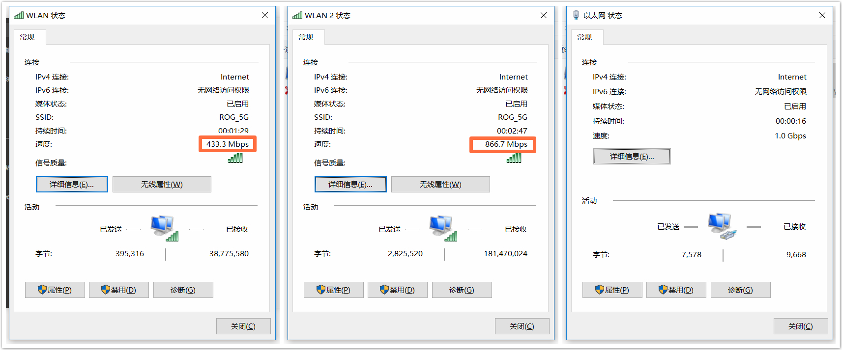The image size is (842, 350).
Task: Click 属性(P) button in WLAN 状态
Action: (x=55, y=290)
